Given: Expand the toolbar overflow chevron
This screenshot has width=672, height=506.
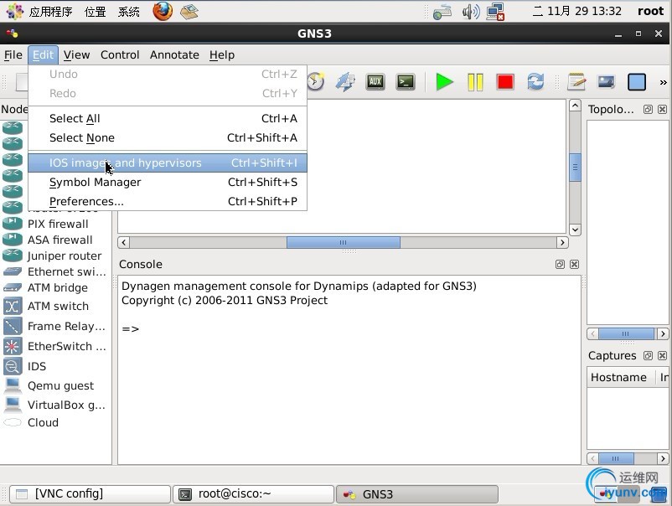Looking at the screenshot, I should 663,82.
